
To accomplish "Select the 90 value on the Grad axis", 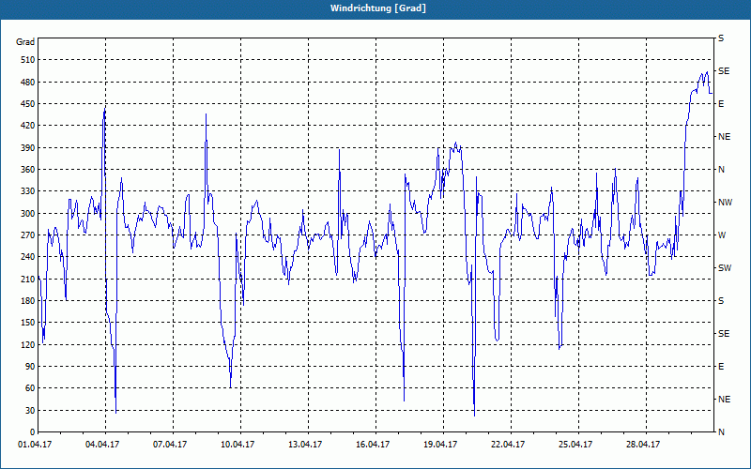I will [30, 367].
